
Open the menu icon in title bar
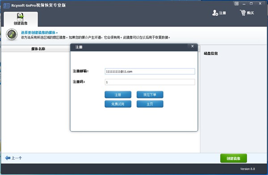tap(236, 4)
